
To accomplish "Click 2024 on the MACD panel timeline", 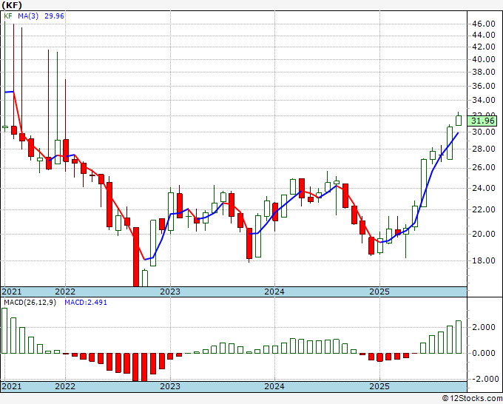I will (x=274, y=386).
